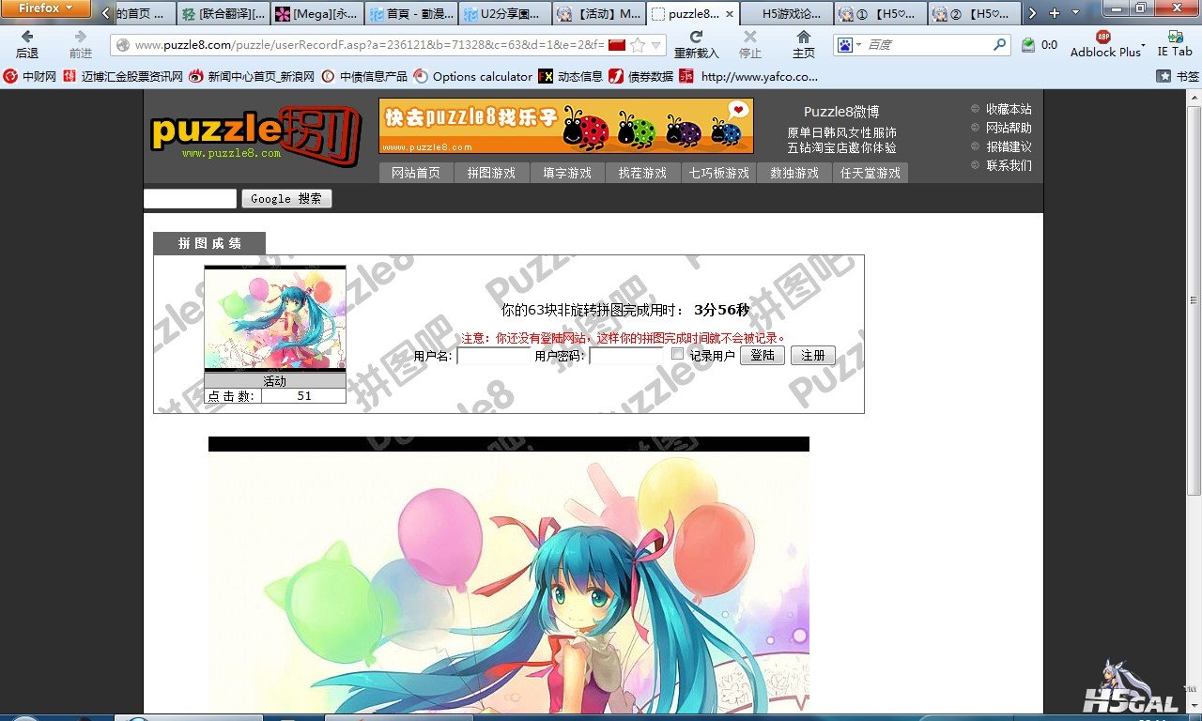Open the 填字游戏 nav item
1202x721 pixels.
567,173
